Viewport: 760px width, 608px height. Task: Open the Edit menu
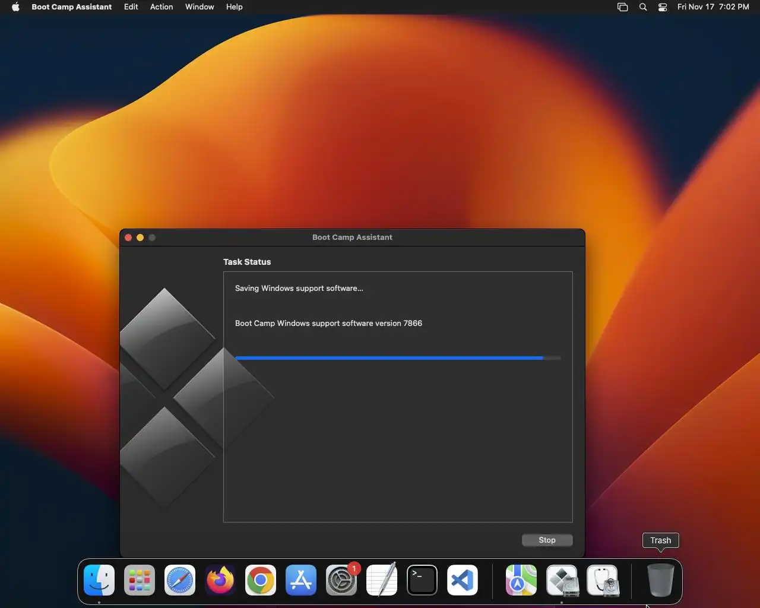131,7
